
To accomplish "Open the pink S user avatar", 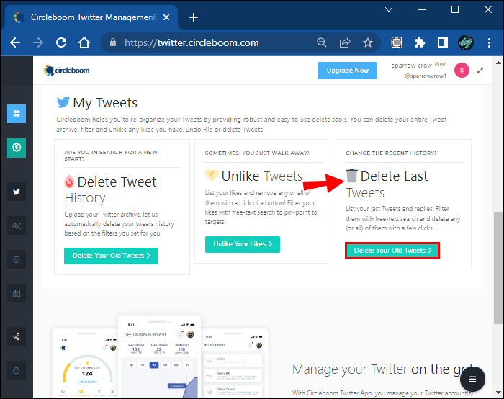I will tap(462, 70).
